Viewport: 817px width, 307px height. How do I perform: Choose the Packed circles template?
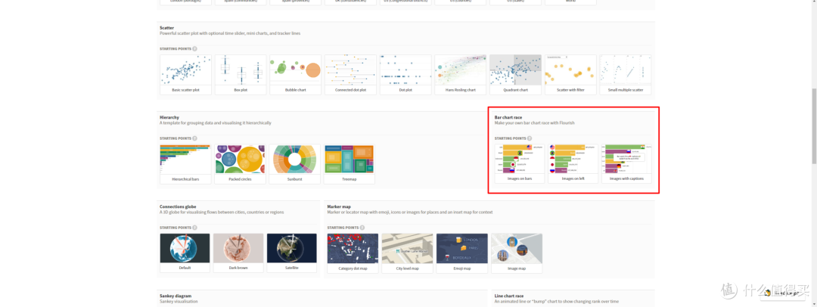240,164
